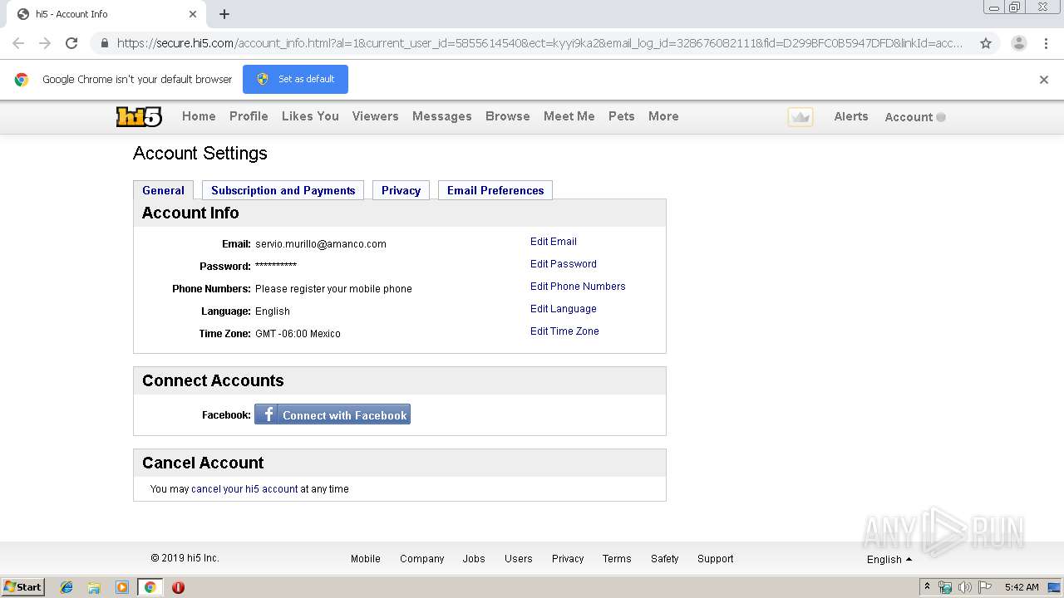Open Internet Explorer from the taskbar
Screen dimensions: 1064x598
66,587
